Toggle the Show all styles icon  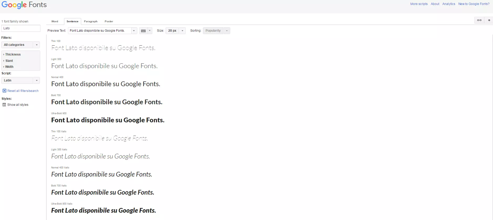[4, 104]
